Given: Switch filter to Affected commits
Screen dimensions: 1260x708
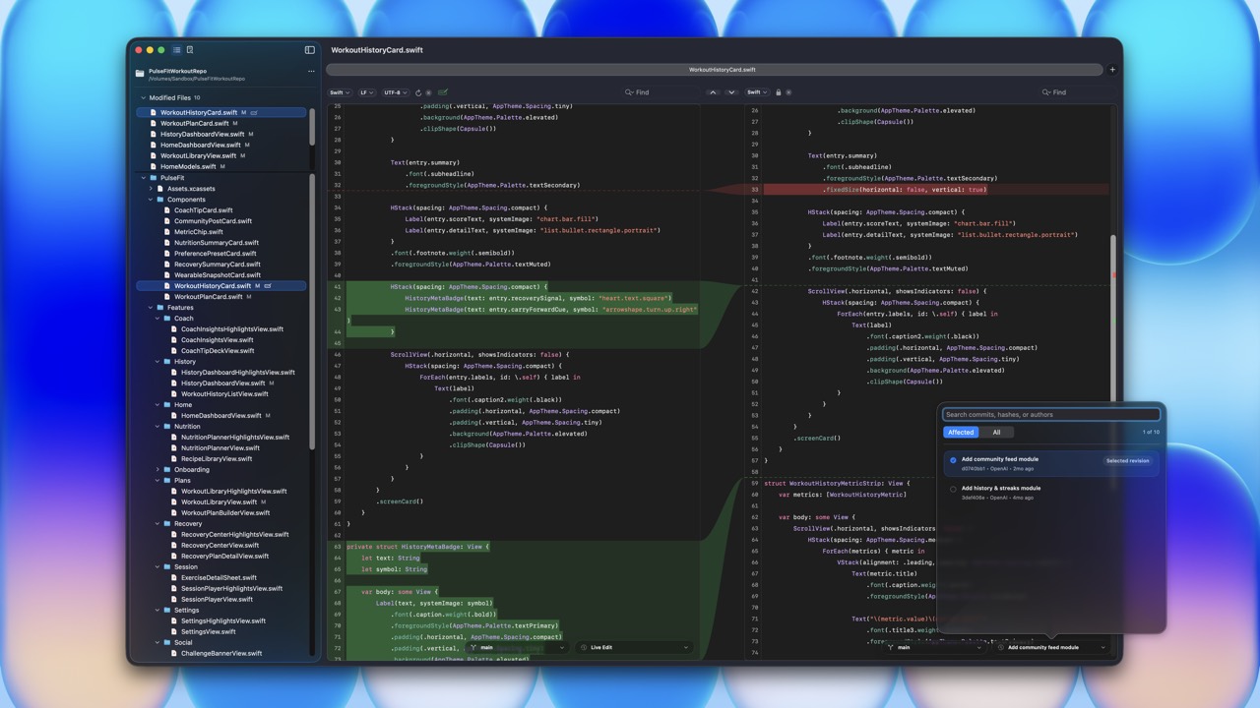Looking at the screenshot, I should [x=961, y=433].
